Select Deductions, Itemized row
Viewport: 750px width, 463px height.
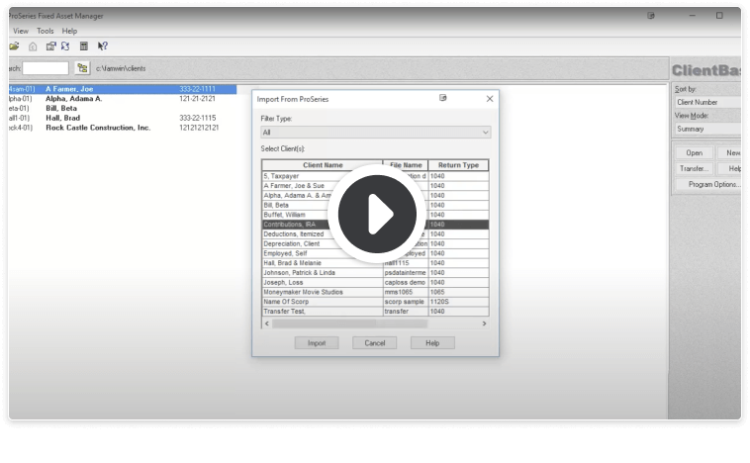coord(375,233)
